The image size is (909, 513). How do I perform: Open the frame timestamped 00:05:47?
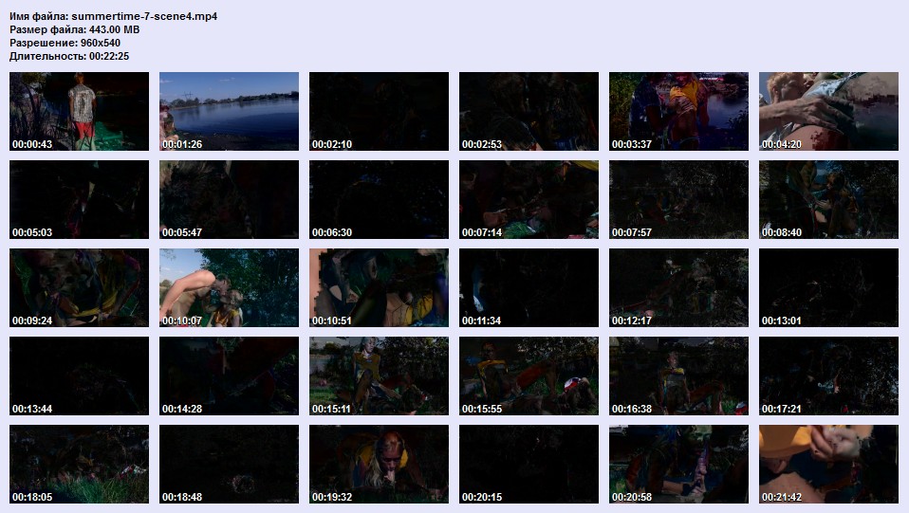(x=229, y=199)
